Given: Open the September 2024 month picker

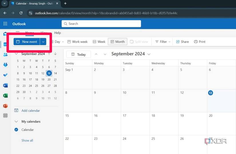Looking at the screenshot, I should point(131,54).
